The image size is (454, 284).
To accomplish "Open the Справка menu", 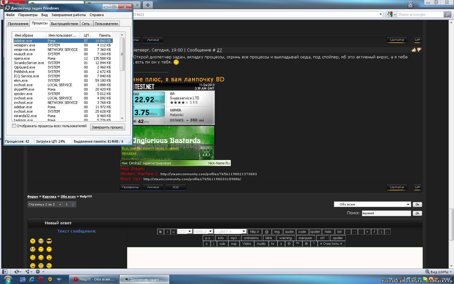I will point(96,15).
